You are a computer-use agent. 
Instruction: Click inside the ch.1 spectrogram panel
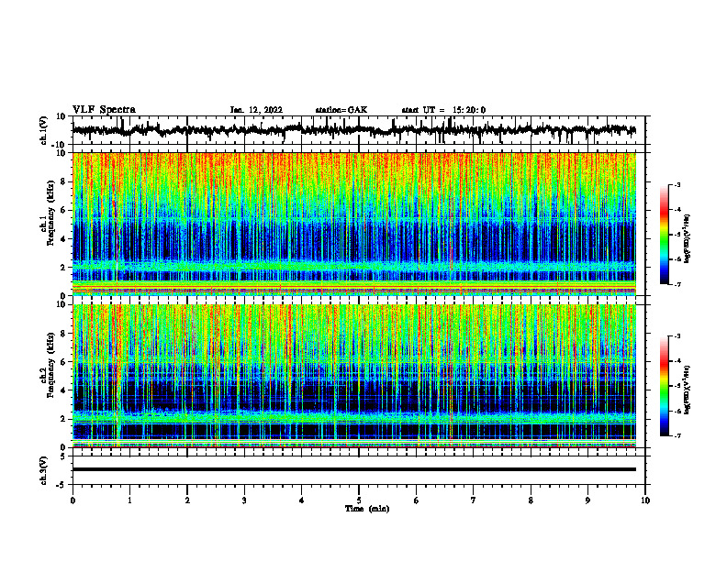coord(354,224)
